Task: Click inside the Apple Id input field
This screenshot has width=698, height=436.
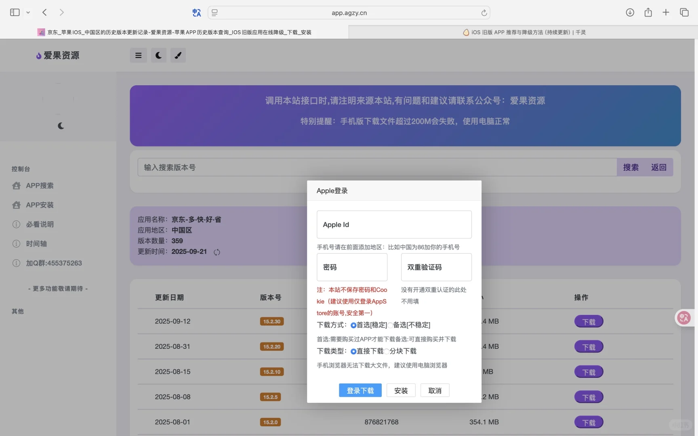Action: pos(394,224)
